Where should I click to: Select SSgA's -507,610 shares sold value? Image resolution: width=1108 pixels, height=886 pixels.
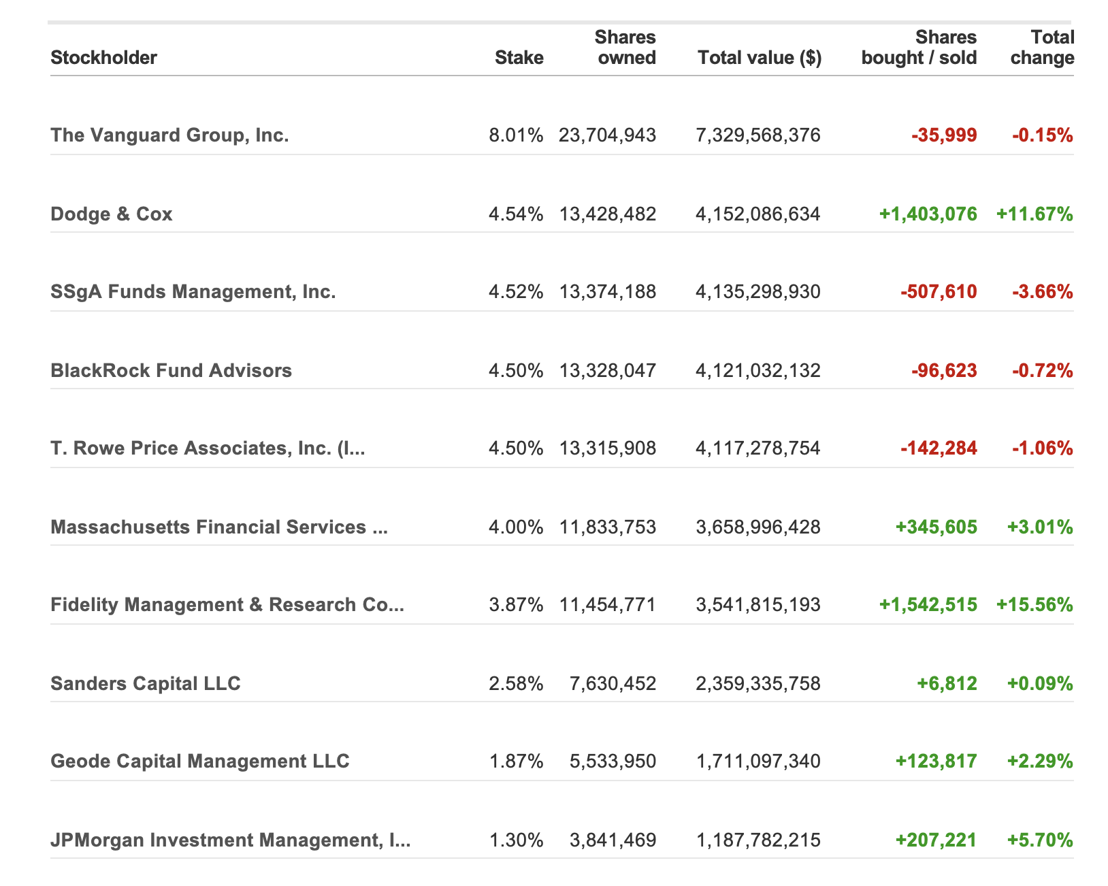(x=938, y=292)
